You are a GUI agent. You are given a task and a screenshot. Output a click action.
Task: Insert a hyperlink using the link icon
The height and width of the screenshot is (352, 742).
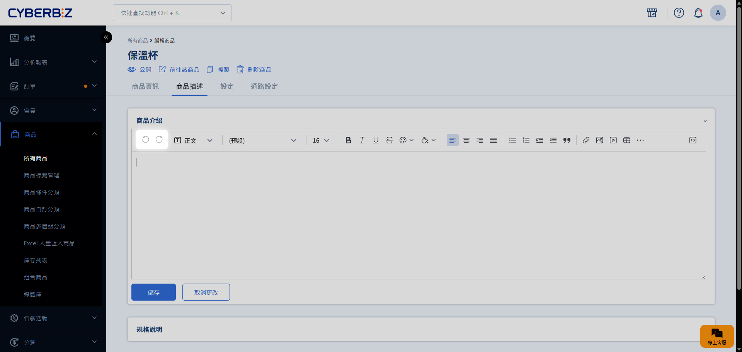point(586,140)
